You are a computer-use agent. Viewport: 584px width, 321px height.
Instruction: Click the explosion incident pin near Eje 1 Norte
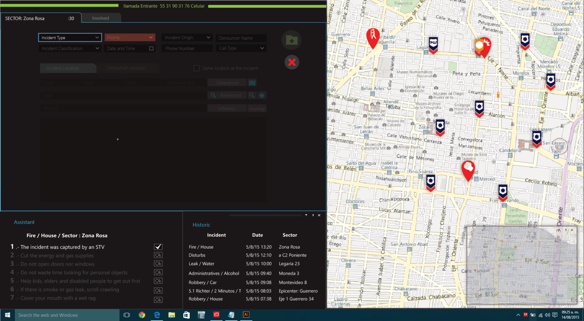pyautogui.click(x=484, y=46)
